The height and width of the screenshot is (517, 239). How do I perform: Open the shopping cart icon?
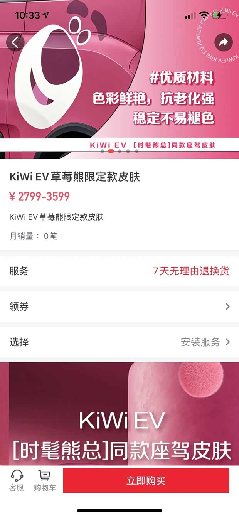(x=45, y=475)
